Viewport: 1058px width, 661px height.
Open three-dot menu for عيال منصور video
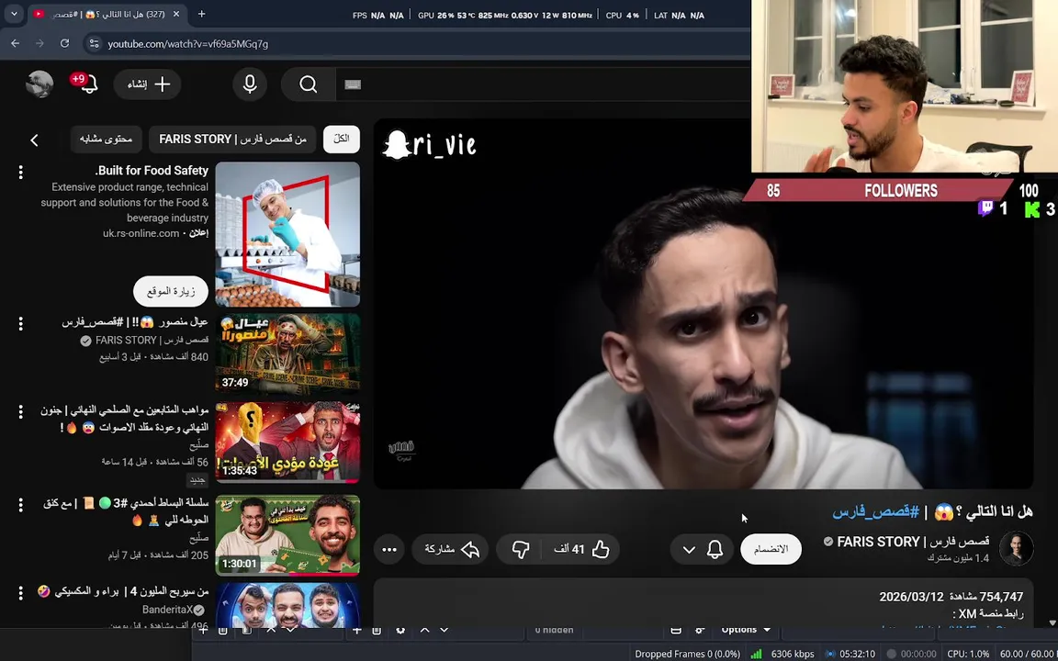[21, 324]
